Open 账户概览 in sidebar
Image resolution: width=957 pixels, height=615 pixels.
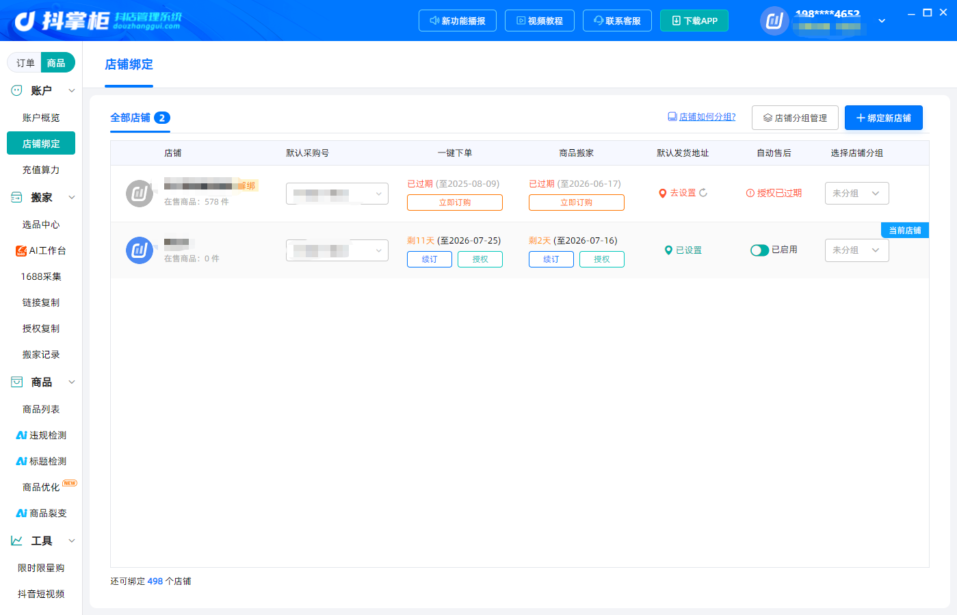pyautogui.click(x=41, y=118)
